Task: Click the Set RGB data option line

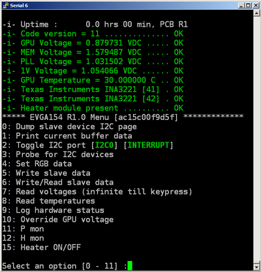Action: [x=37, y=164]
